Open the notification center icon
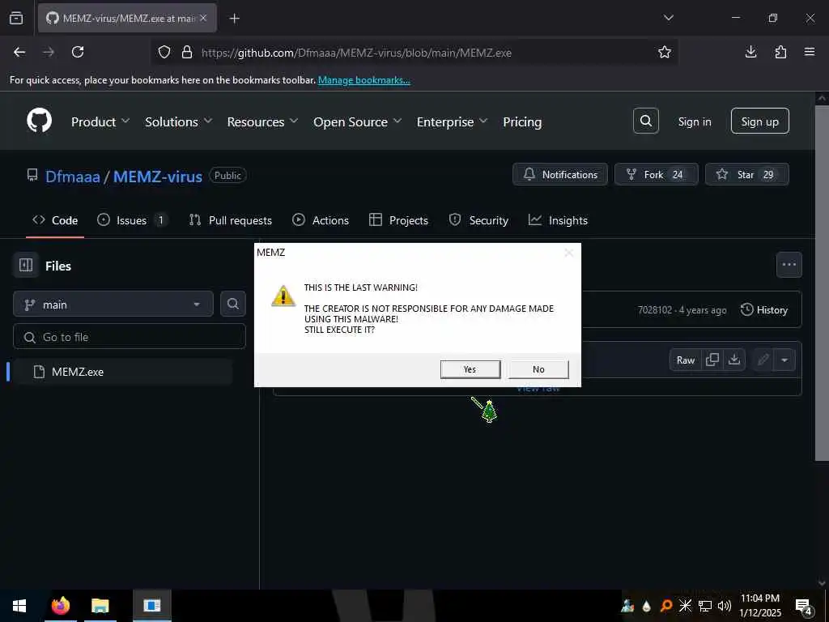 [x=803, y=606]
